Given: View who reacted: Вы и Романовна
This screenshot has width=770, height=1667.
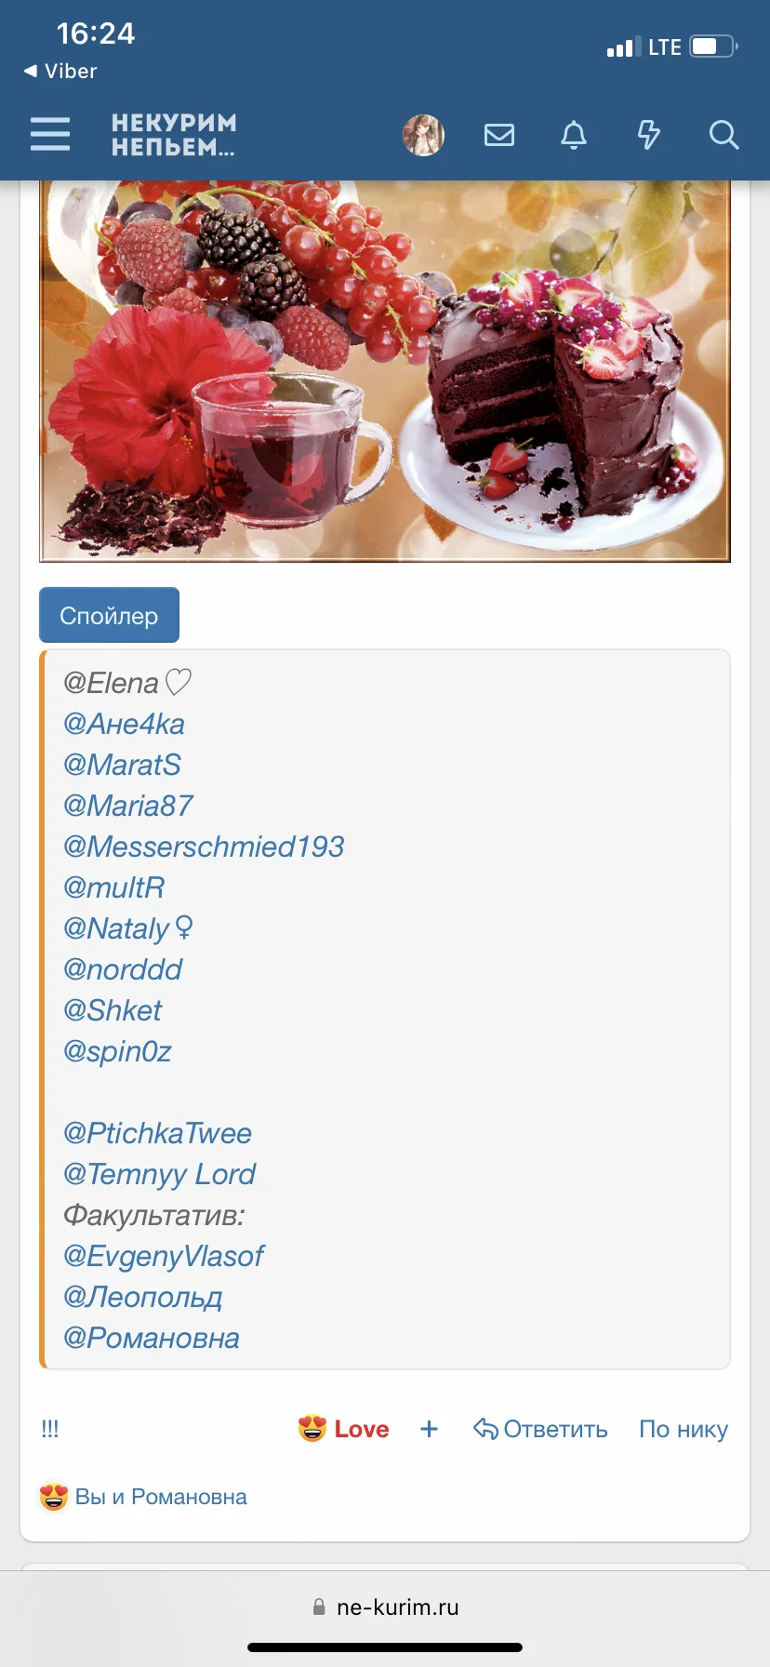Looking at the screenshot, I should pyautogui.click(x=161, y=1497).
